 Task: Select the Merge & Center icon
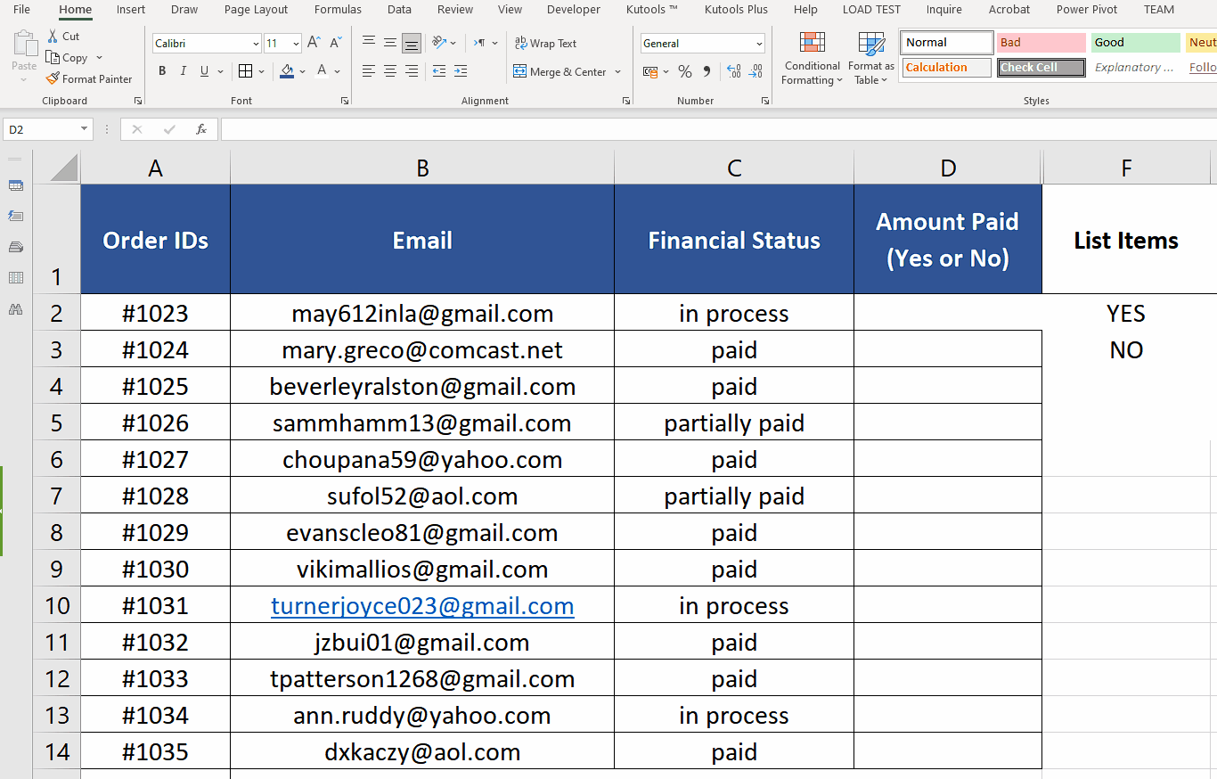pos(520,70)
